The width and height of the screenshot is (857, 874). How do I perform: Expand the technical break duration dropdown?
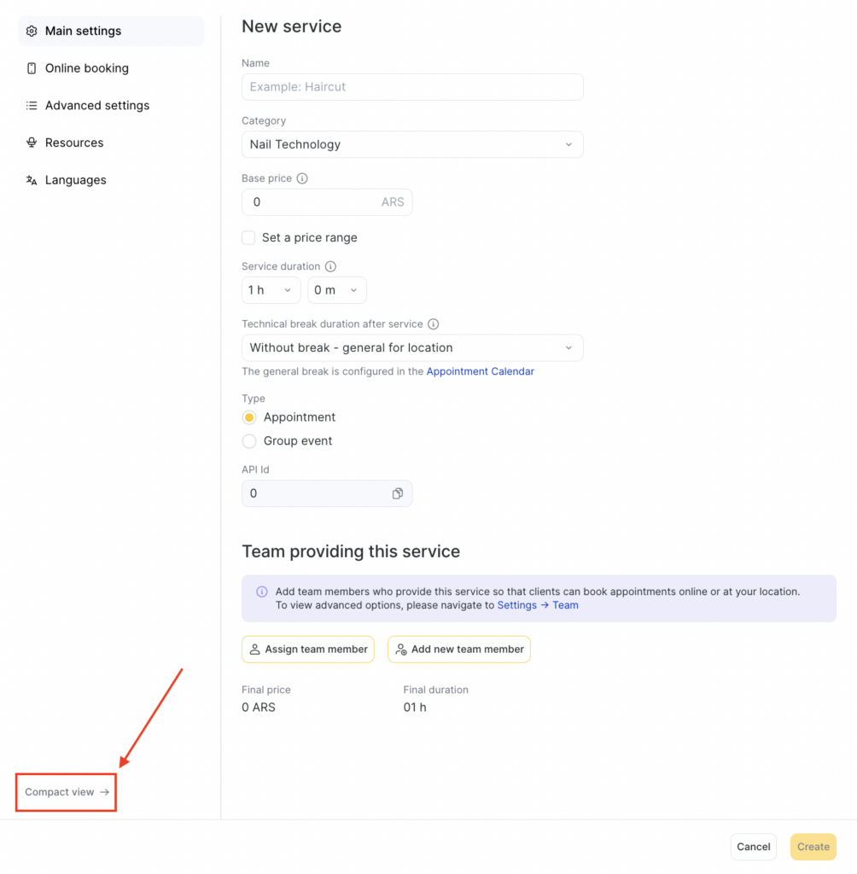pyautogui.click(x=412, y=347)
